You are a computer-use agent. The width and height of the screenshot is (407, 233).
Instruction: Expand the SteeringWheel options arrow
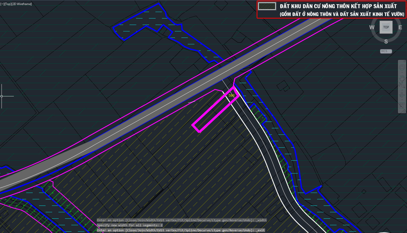pyautogui.click(x=402, y=72)
